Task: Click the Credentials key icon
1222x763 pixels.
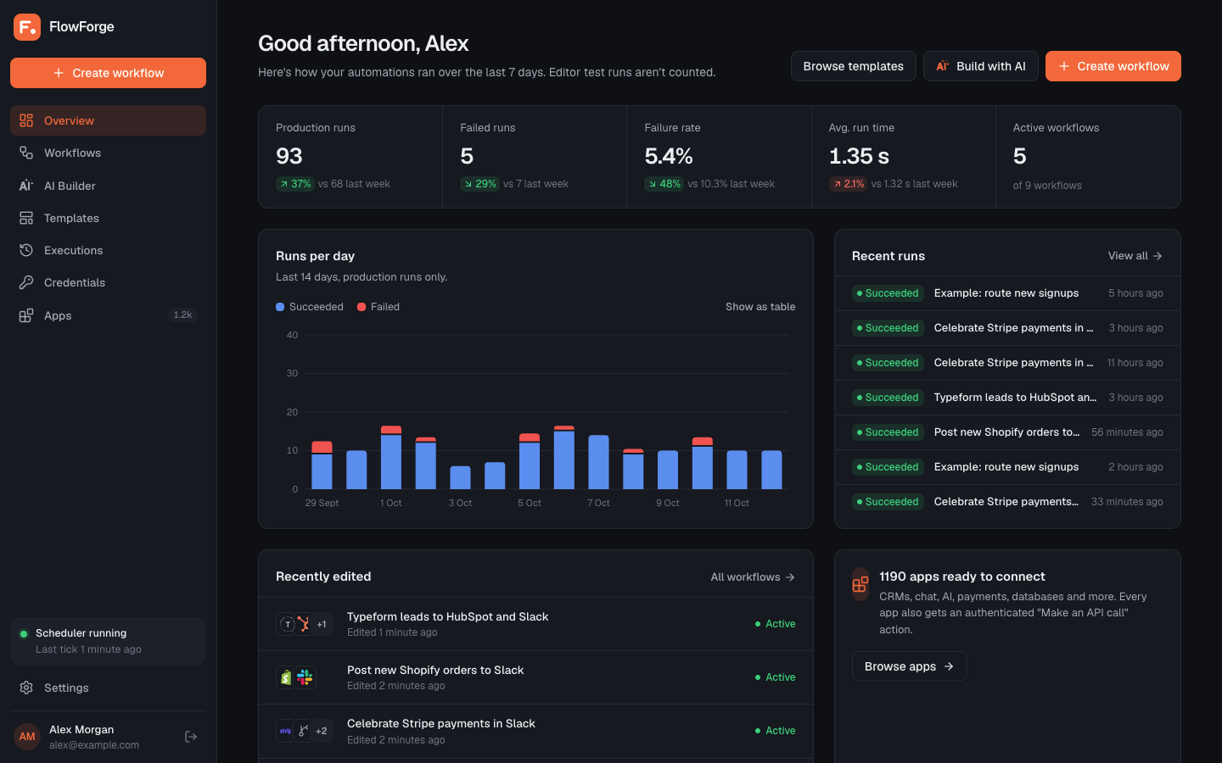Action: tap(26, 282)
